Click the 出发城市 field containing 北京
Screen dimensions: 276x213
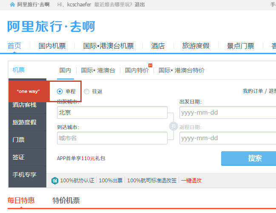pyautogui.click(x=112, y=112)
